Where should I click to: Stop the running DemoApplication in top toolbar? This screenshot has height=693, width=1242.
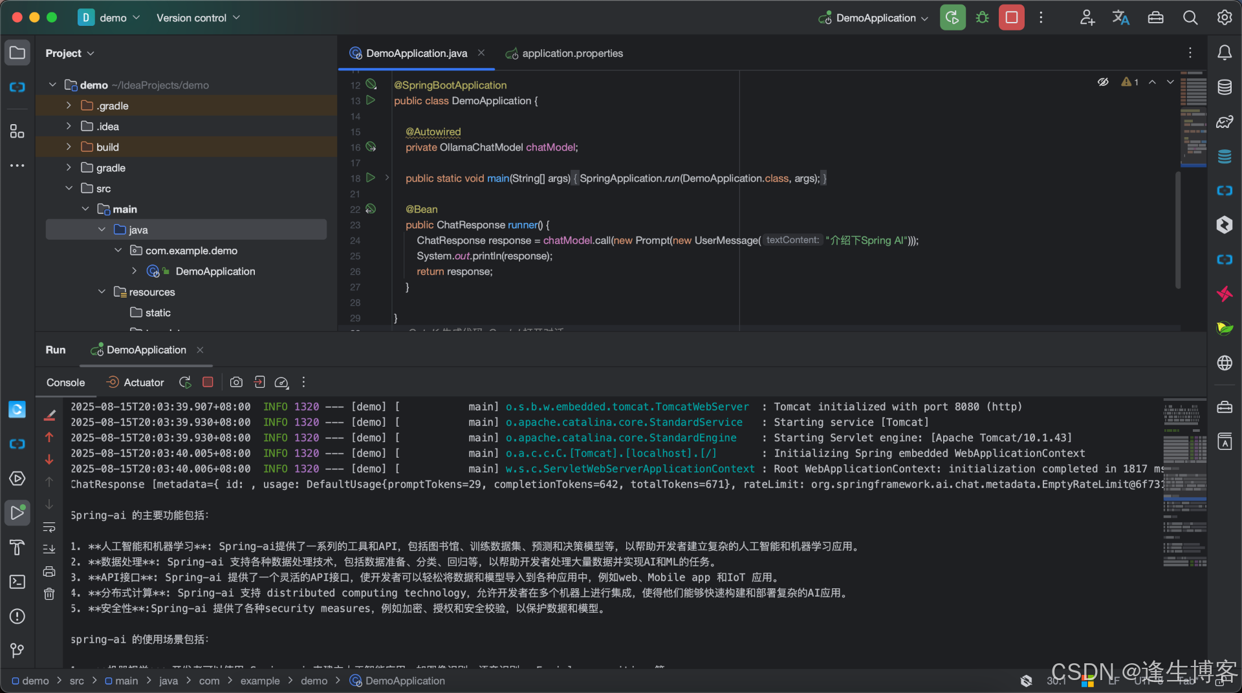(1012, 17)
